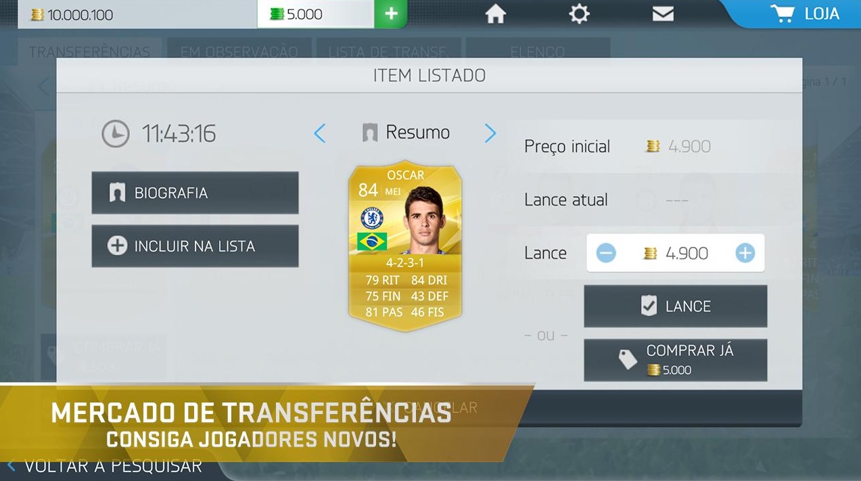Add player via INCLUIR NA LISTA
Viewport: 861px width, 481px height.
195,246
